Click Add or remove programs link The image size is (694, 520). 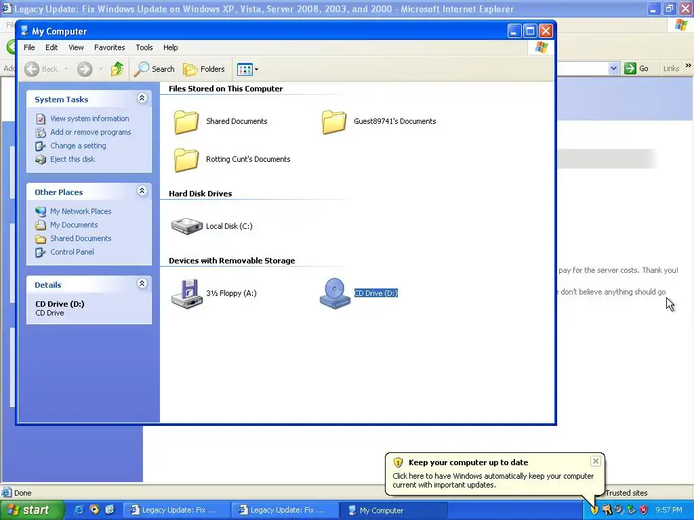point(90,132)
